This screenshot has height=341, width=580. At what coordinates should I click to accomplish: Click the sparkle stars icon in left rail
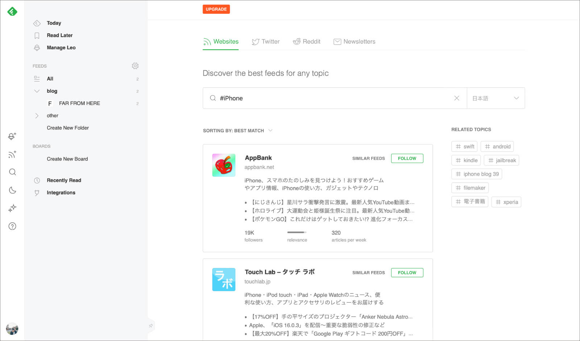(x=12, y=208)
